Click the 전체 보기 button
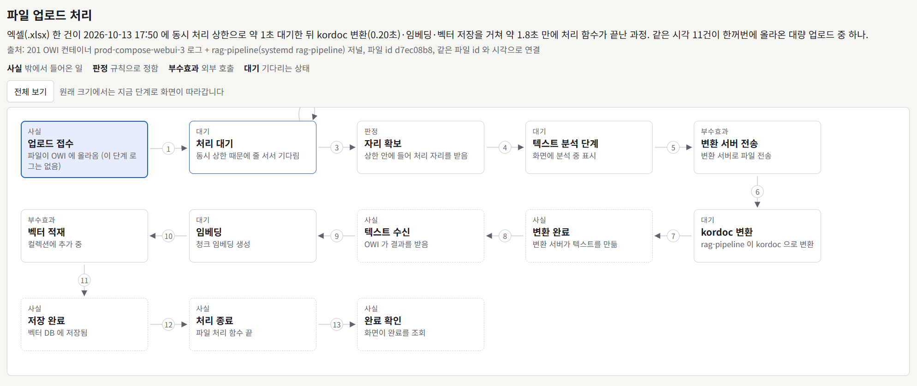 [x=30, y=91]
